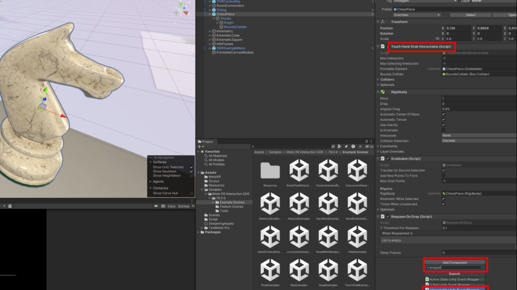Select Interactable Unity Event Wrapper search result
Screen dimensions: 517x290
pos(454,288)
